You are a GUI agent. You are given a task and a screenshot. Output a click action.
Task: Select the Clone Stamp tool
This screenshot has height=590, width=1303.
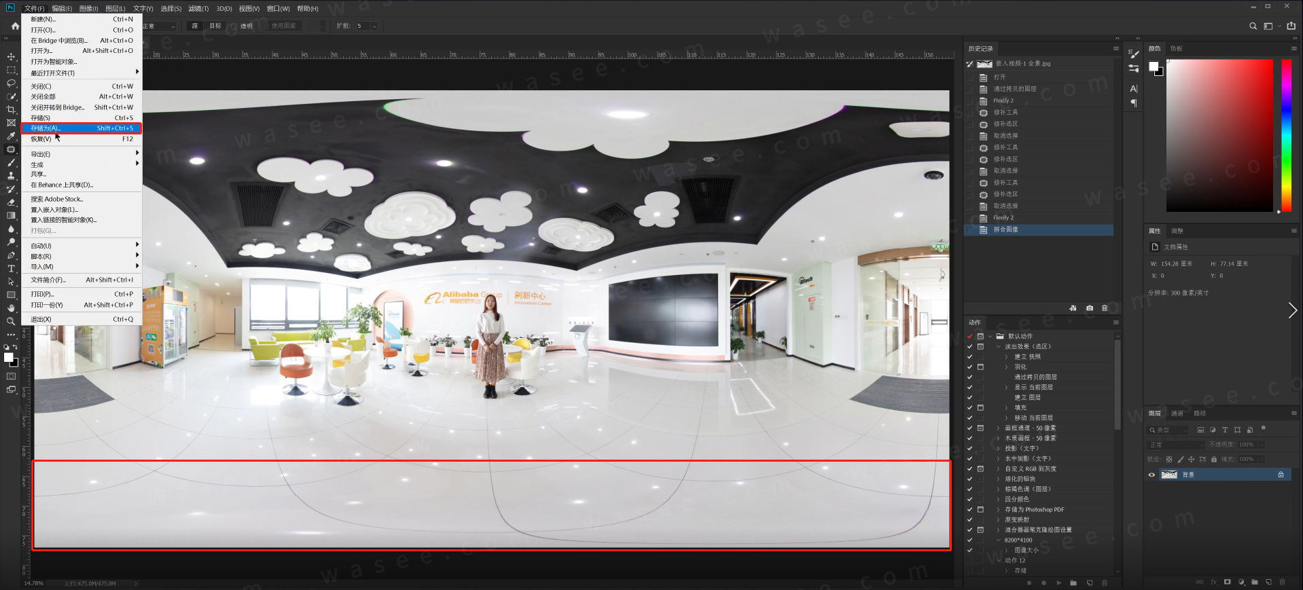click(x=11, y=176)
